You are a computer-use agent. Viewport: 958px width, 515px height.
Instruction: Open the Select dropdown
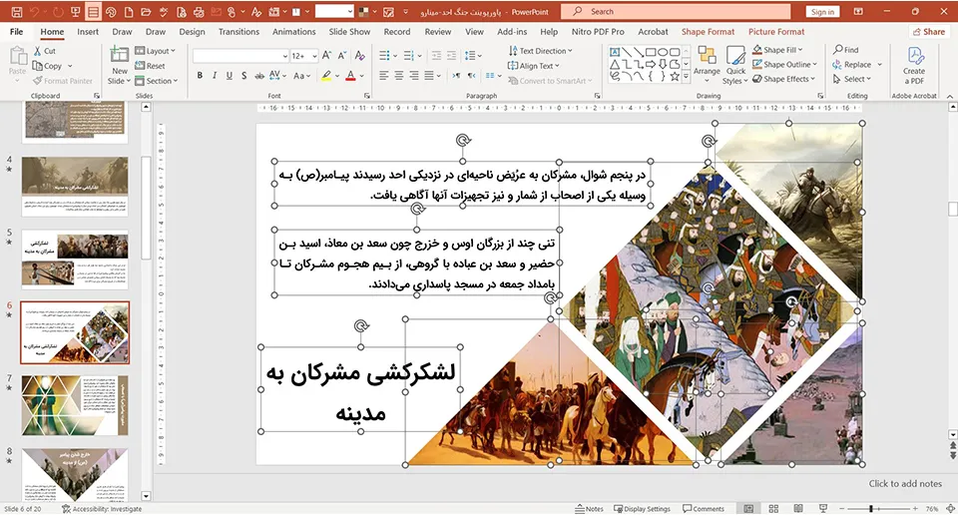851,79
